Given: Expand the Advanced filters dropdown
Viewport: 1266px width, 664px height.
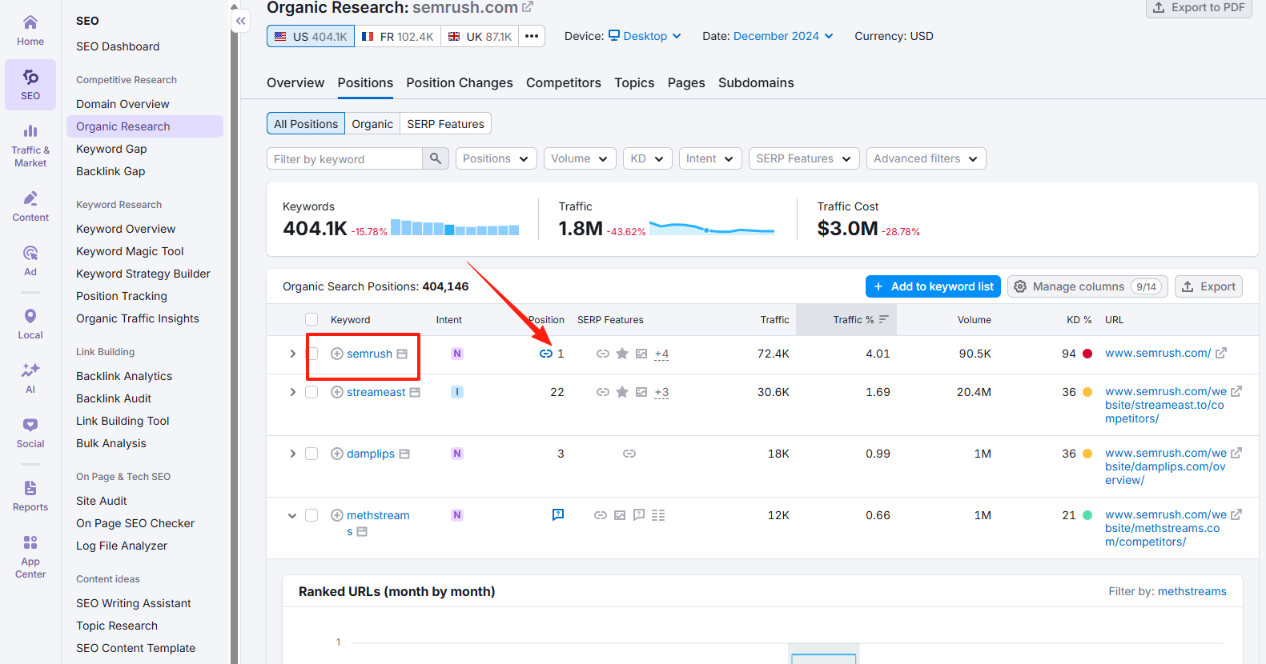Looking at the screenshot, I should pyautogui.click(x=926, y=158).
